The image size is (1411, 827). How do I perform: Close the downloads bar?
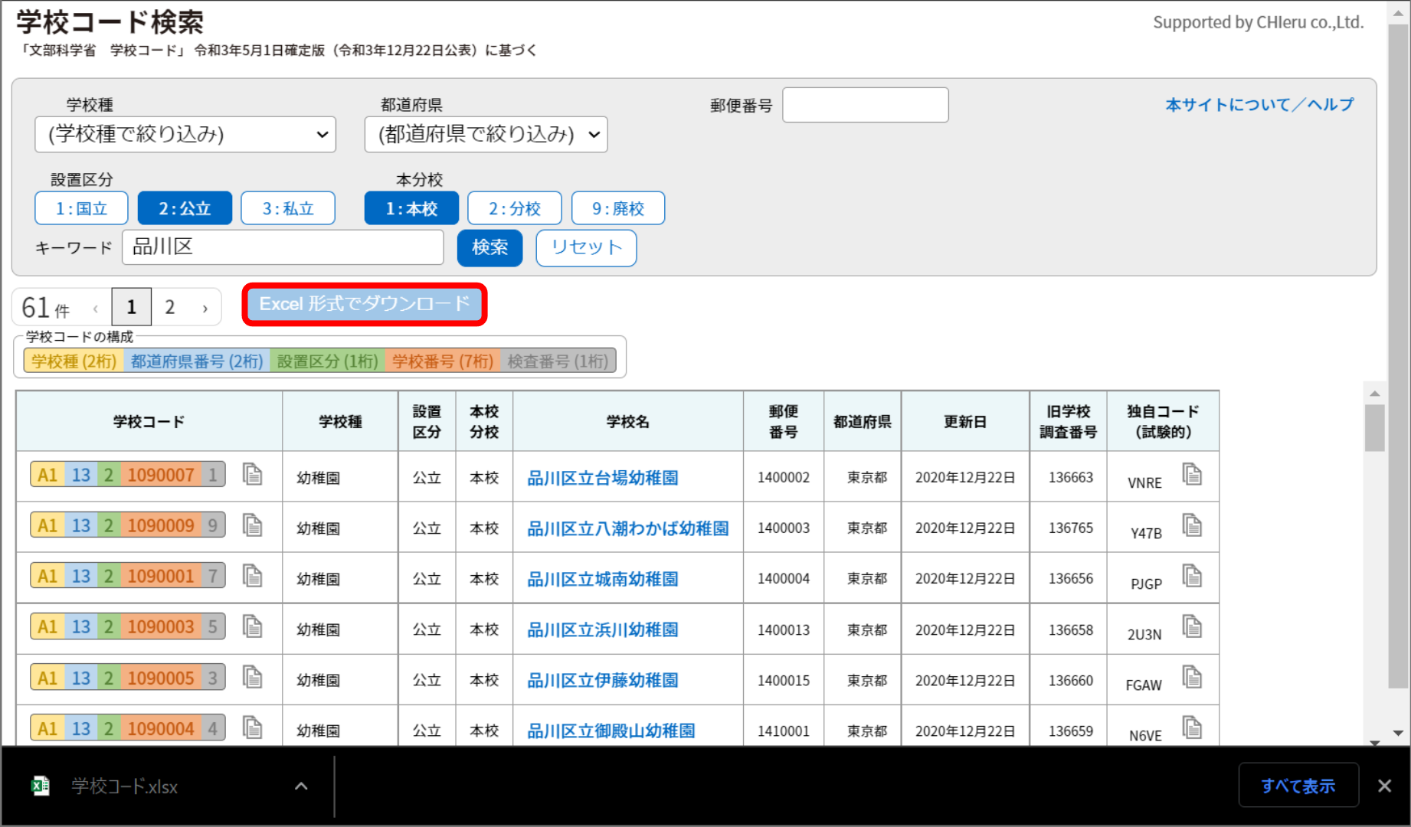(1384, 786)
